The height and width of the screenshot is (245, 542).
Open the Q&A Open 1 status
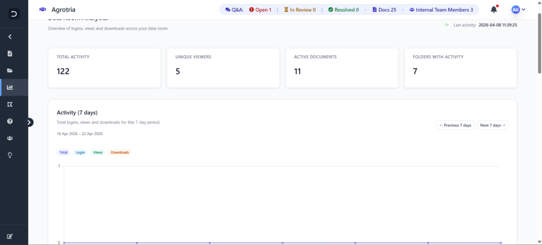[260, 10]
